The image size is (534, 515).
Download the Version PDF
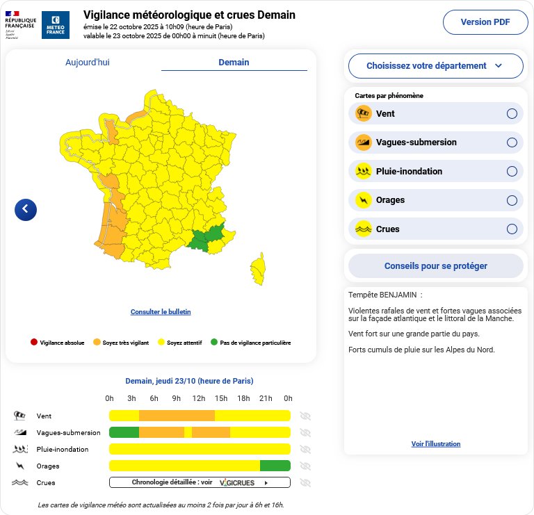(485, 22)
